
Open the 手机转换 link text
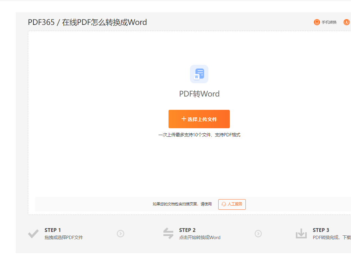(x=329, y=22)
